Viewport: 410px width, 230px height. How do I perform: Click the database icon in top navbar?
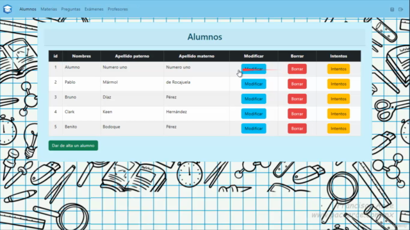[392, 10]
